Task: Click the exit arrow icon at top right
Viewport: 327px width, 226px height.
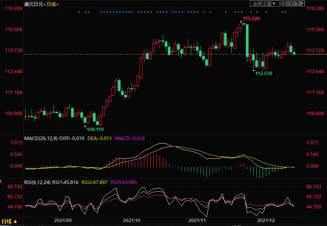Action: [x=302, y=4]
